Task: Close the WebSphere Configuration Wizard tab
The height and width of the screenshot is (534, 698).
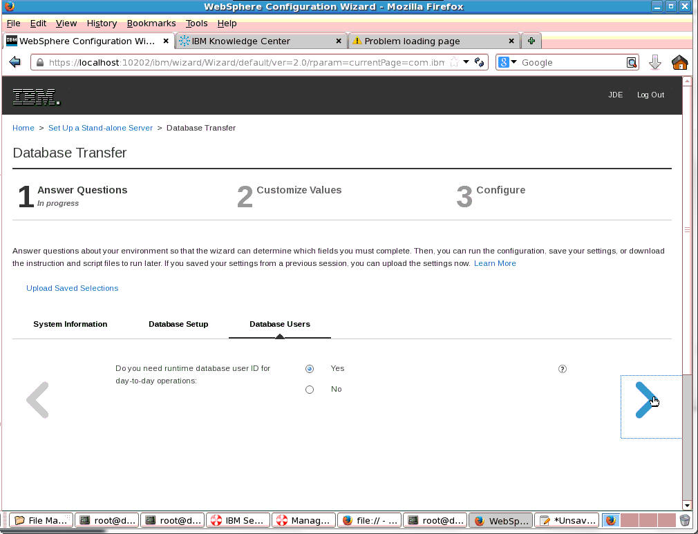Action: [x=166, y=41]
